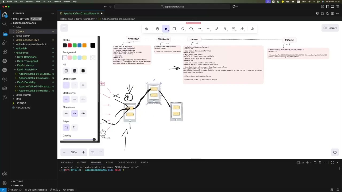Undo the last canvas action
Image resolution: width=342 pixels, height=192 pixels.
coord(93,152)
